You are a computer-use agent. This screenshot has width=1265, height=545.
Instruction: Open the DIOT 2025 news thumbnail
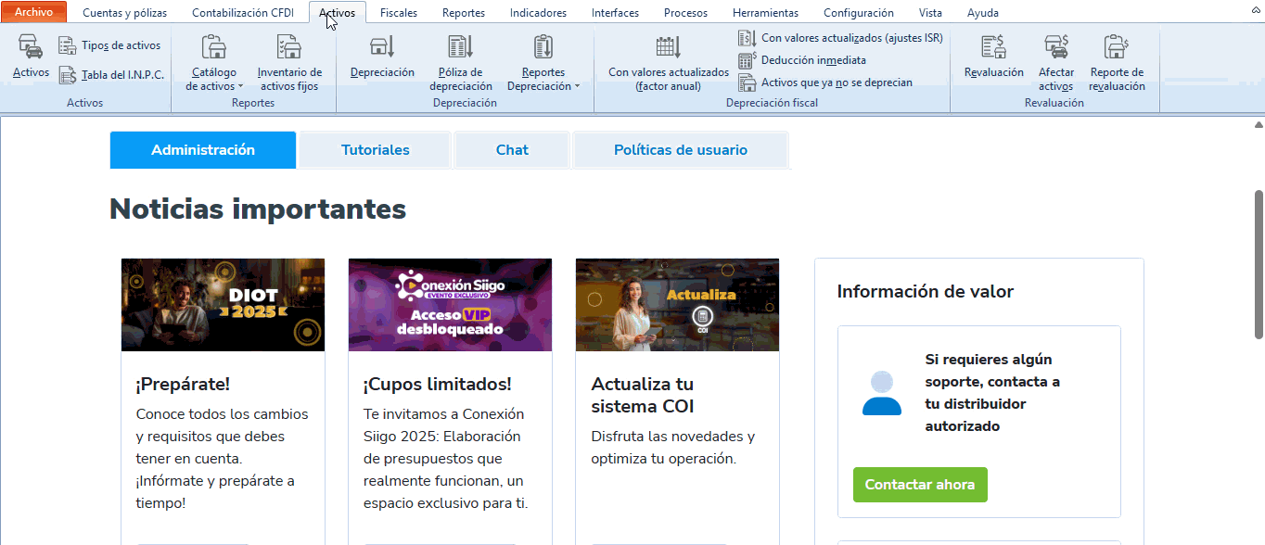click(223, 305)
